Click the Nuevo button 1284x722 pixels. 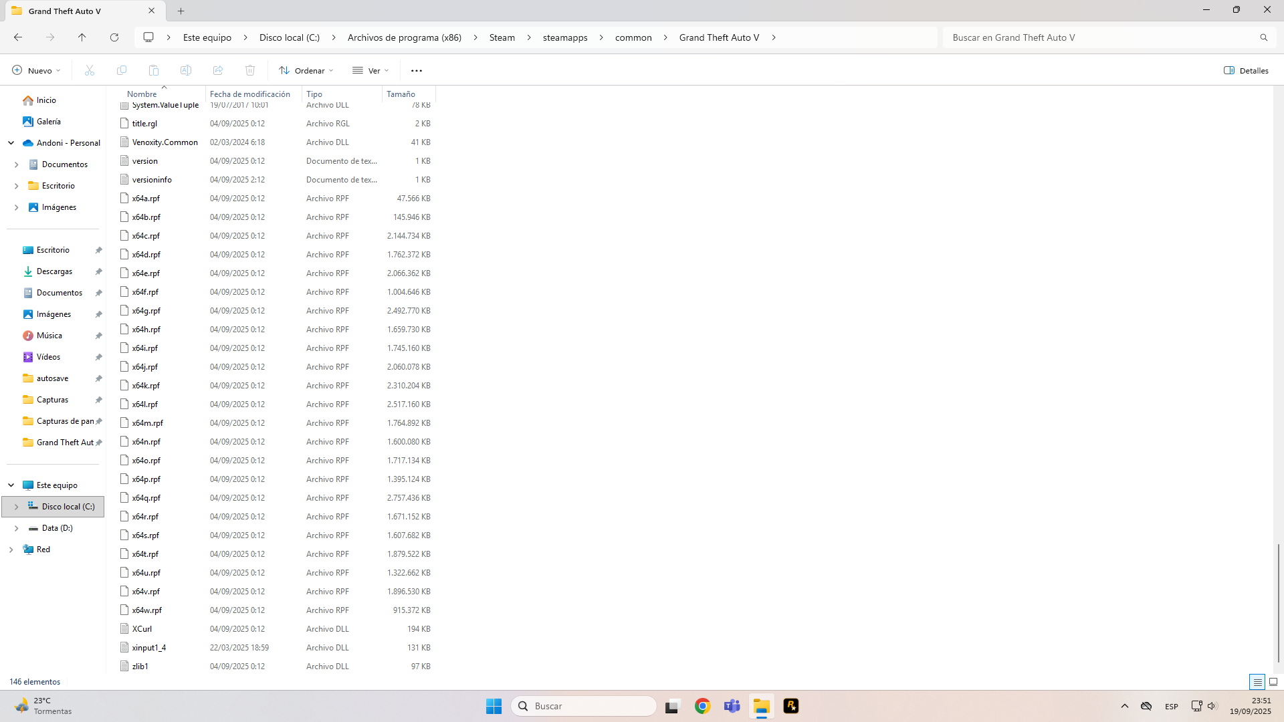(x=36, y=70)
